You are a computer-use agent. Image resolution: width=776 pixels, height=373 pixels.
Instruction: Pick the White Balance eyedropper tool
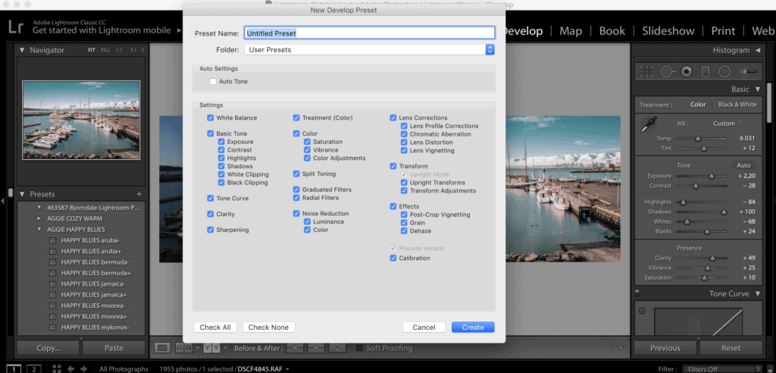649,126
